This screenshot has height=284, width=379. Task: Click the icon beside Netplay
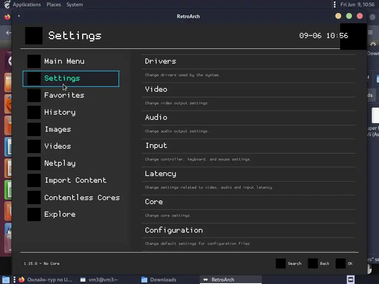click(34, 163)
